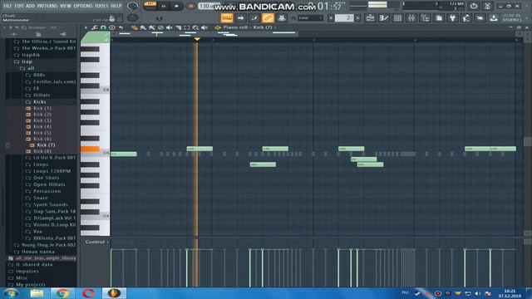This screenshot has width=532, height=299.
Task: Select the Select (dashed rectangle) tool
Action: coord(187,27)
